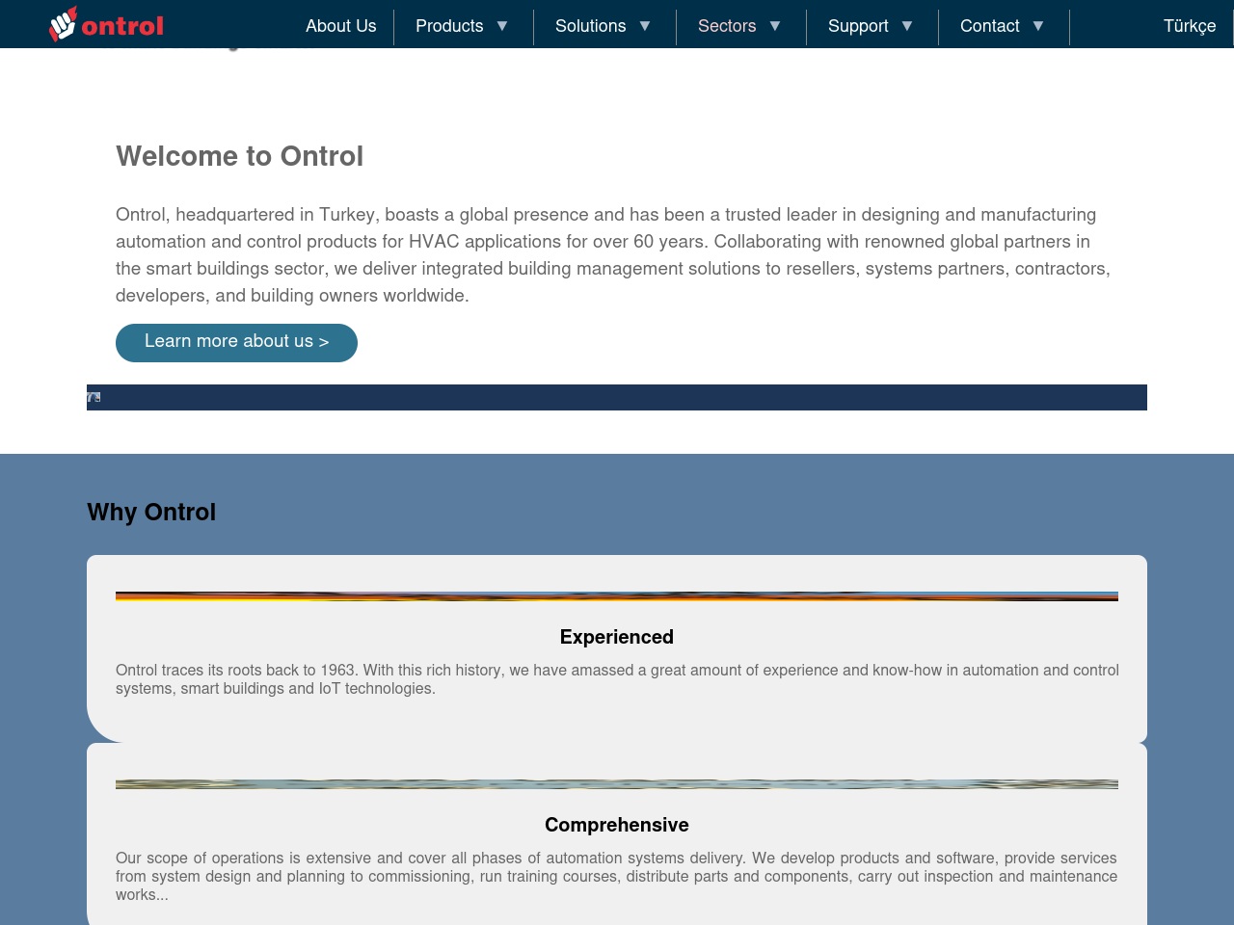Click the Comprehensive card image strip

click(x=617, y=784)
